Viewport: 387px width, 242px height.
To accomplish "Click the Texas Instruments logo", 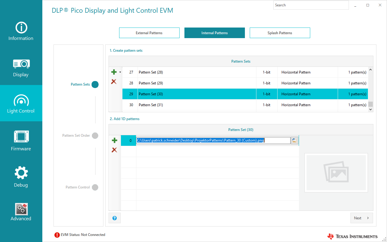I will [x=352, y=236].
